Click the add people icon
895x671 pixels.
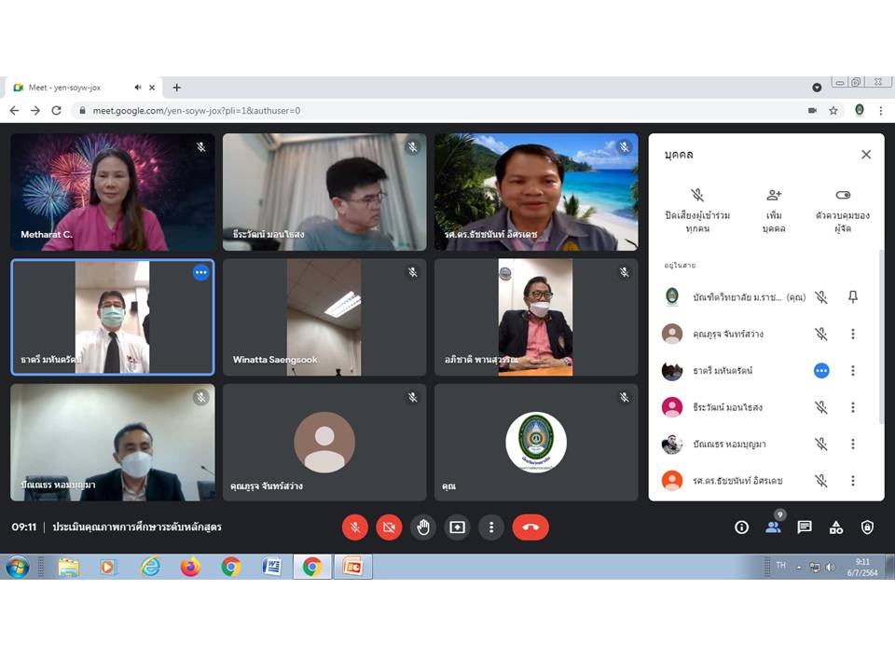[x=774, y=195]
